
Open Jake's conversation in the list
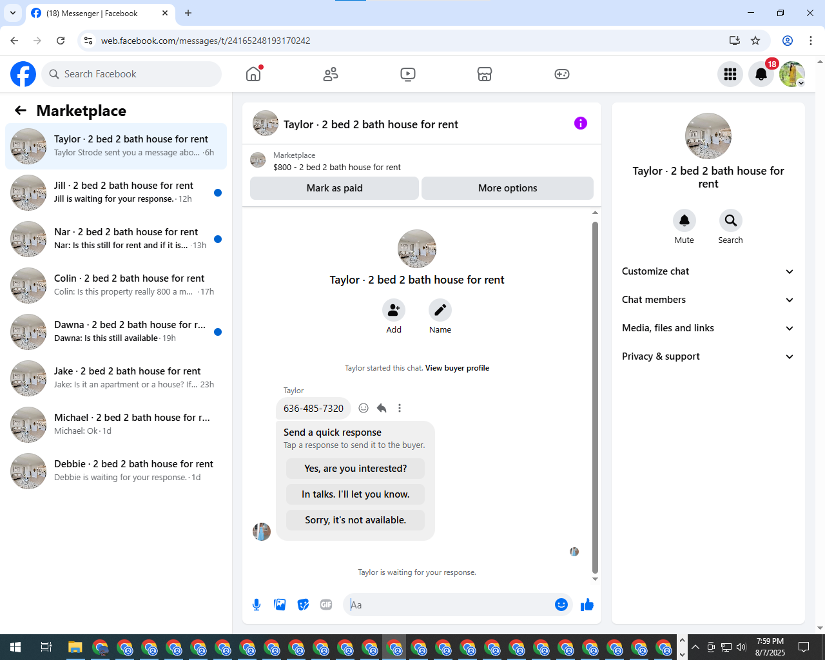(116, 378)
